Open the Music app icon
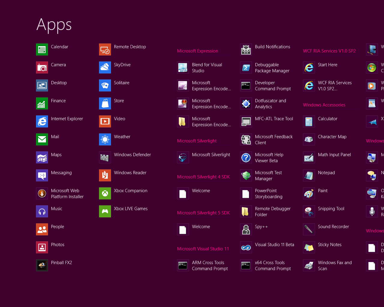This screenshot has width=384, height=307. pyautogui.click(x=42, y=211)
